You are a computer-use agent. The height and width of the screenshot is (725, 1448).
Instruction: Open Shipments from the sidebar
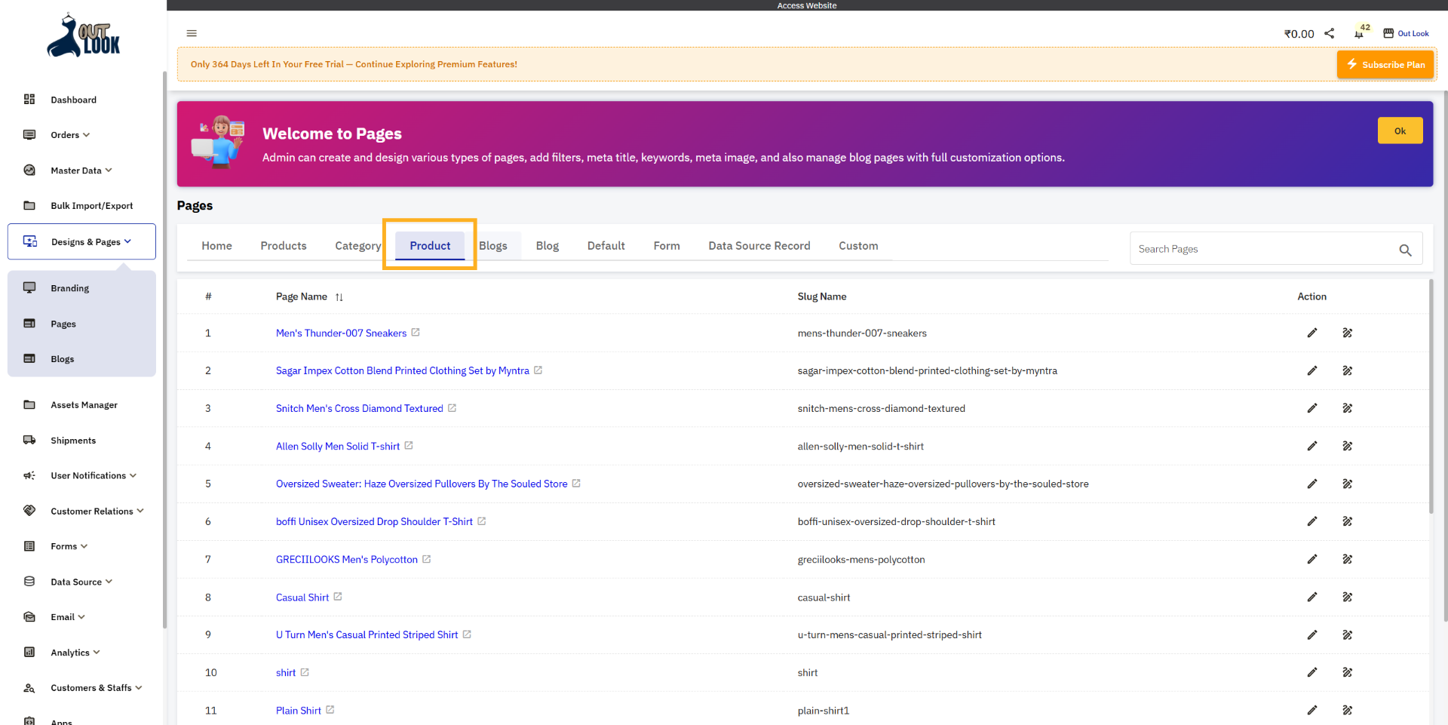tap(72, 440)
